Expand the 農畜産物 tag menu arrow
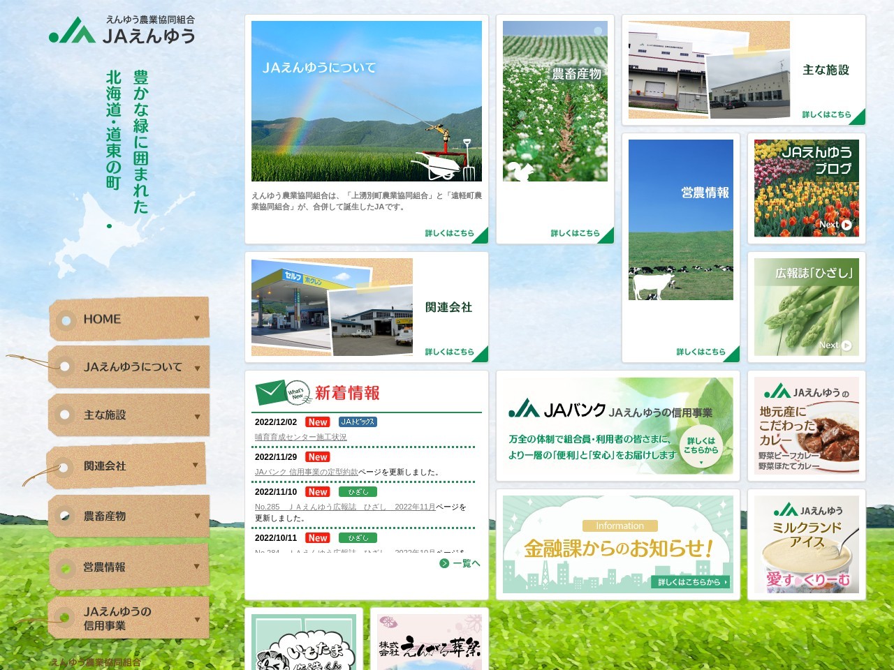The width and height of the screenshot is (894, 670). (198, 516)
